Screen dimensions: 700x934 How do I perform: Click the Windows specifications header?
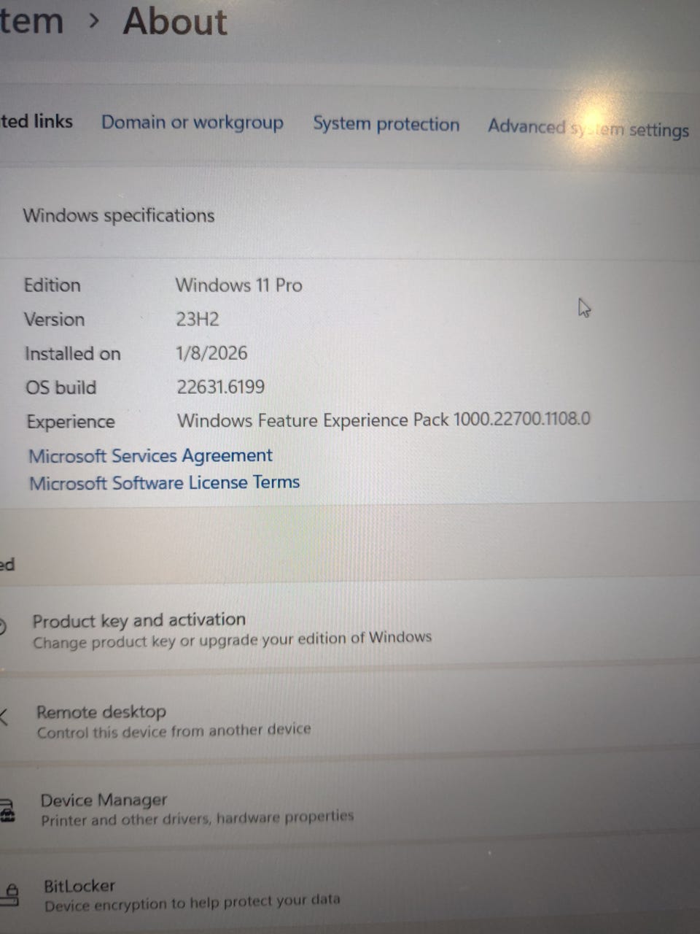click(x=118, y=215)
